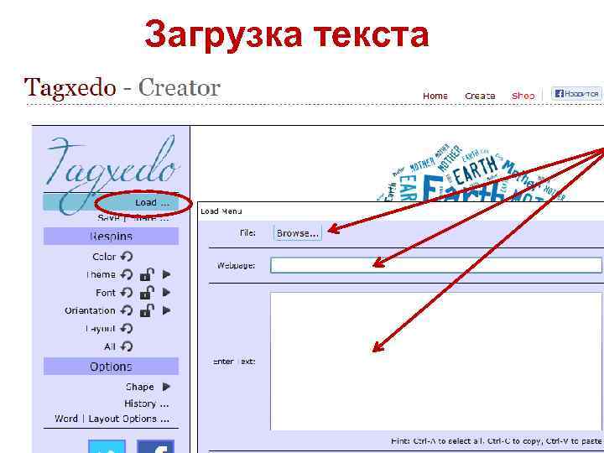
Task: Focus the Enter Text textarea
Action: tap(436, 362)
